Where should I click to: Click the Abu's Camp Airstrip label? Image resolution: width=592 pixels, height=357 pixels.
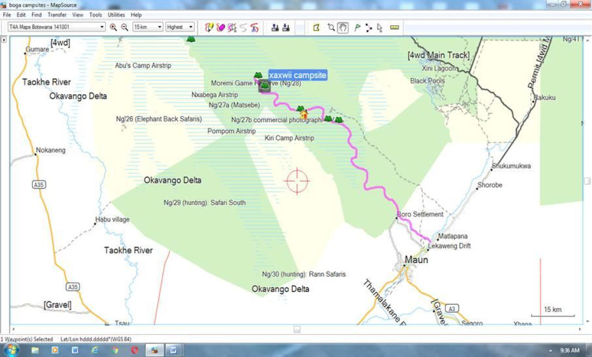click(x=143, y=66)
